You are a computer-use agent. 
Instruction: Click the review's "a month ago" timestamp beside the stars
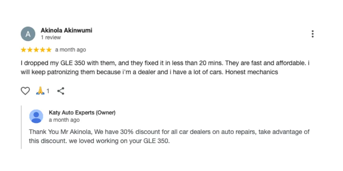tap(70, 50)
